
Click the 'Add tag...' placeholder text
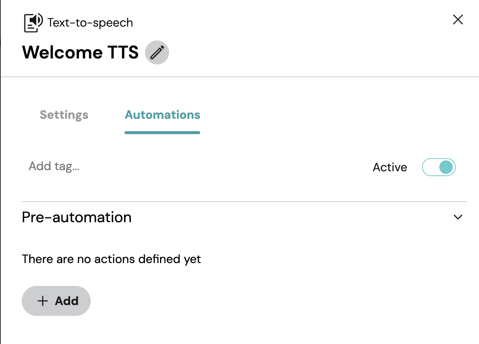tap(54, 166)
